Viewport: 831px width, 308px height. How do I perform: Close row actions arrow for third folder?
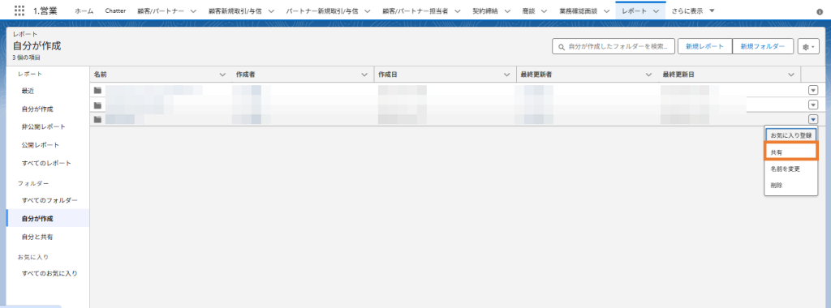pos(813,120)
